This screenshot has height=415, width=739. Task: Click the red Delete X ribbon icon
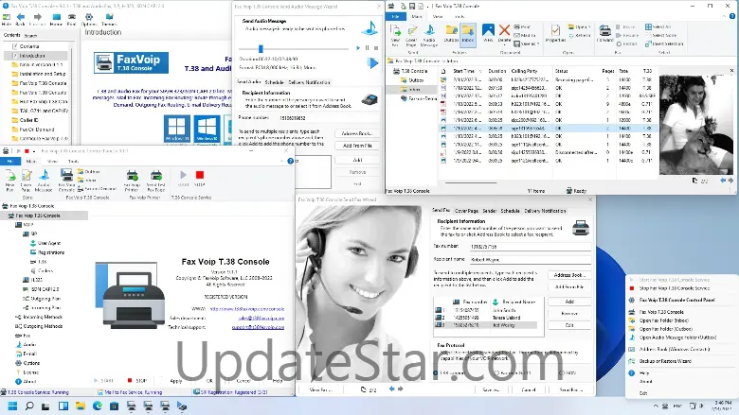tap(504, 30)
